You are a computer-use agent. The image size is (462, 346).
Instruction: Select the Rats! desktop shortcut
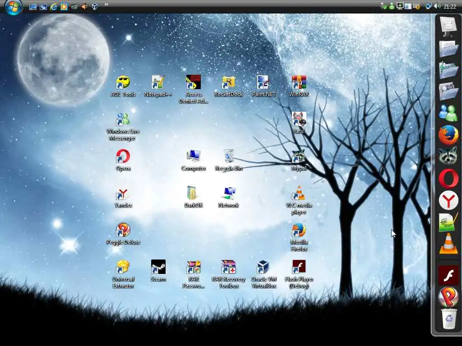point(299,123)
